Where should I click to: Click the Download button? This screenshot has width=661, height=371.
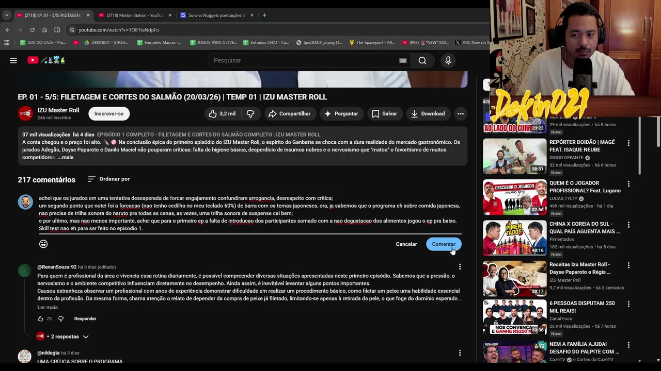point(428,114)
